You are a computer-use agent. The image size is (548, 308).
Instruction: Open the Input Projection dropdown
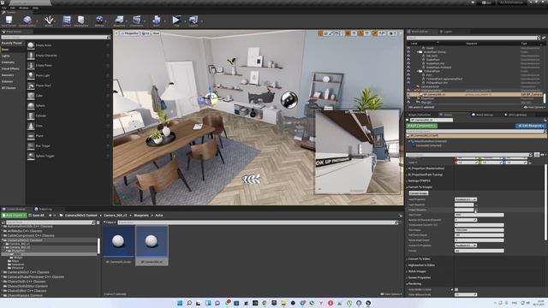click(x=466, y=199)
